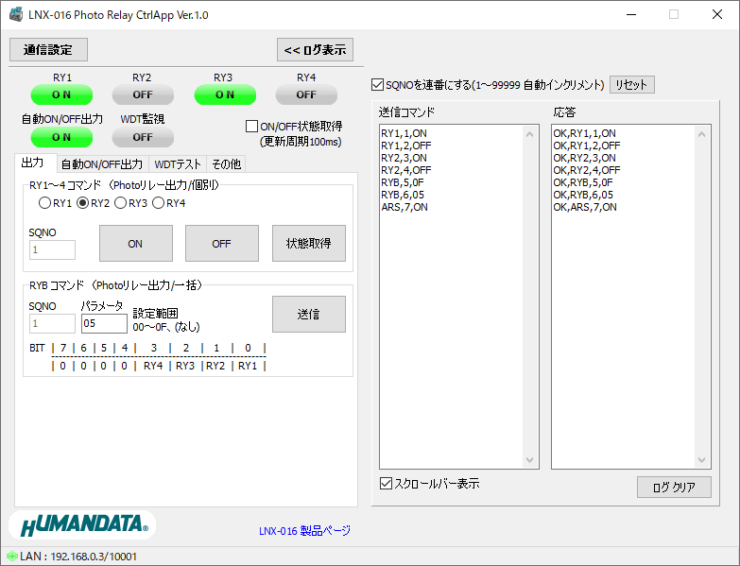Viewport: 740px width, 566px height.
Task: Click the down arrow of 送信コマンド scrollbar
Action: (x=530, y=460)
